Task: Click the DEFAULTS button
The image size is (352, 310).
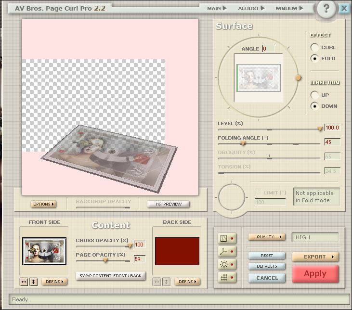Action: (267, 266)
